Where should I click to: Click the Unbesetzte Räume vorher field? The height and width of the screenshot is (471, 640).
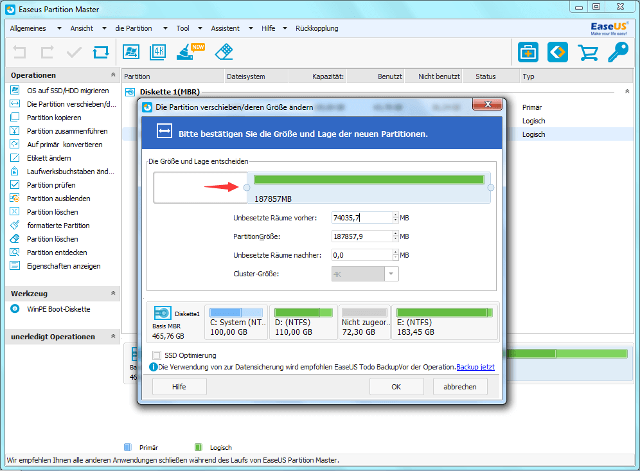362,218
